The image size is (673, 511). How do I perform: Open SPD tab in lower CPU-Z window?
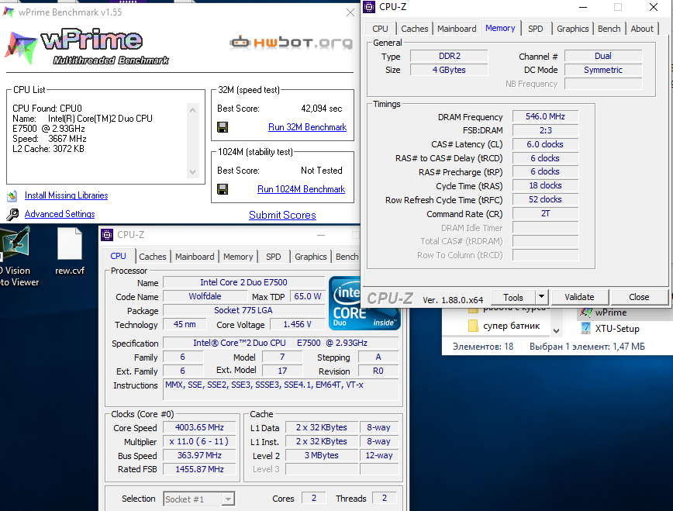point(274,257)
